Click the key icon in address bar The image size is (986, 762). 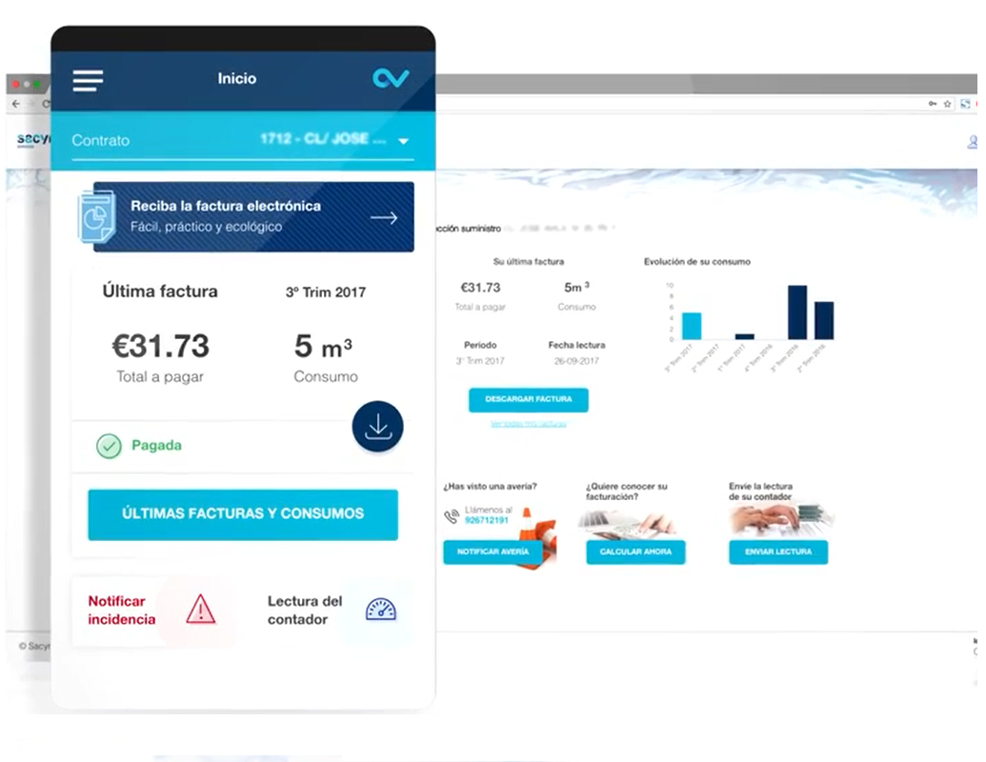[x=933, y=104]
